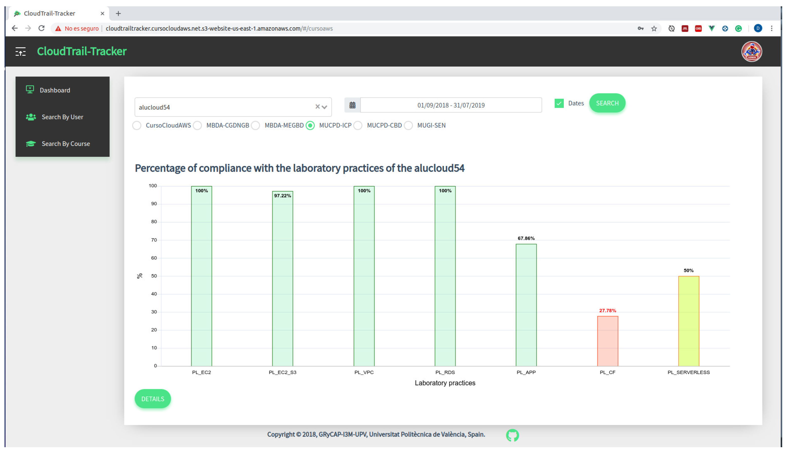Clear the alucloud54 selection with X
786x452 pixels.
(x=317, y=107)
